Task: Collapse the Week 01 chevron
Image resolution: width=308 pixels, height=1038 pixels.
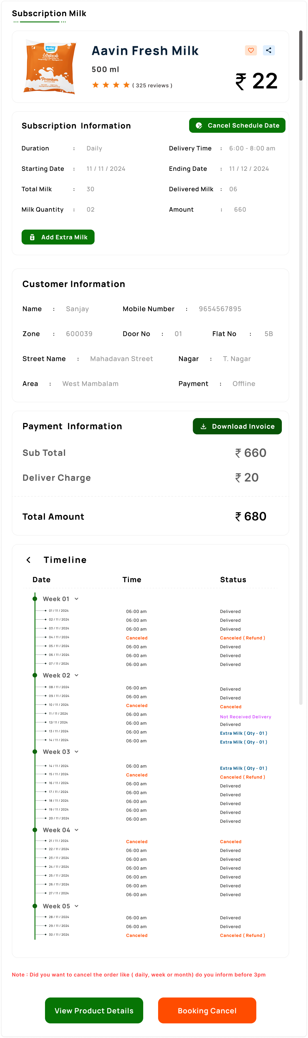Action: [x=77, y=599]
